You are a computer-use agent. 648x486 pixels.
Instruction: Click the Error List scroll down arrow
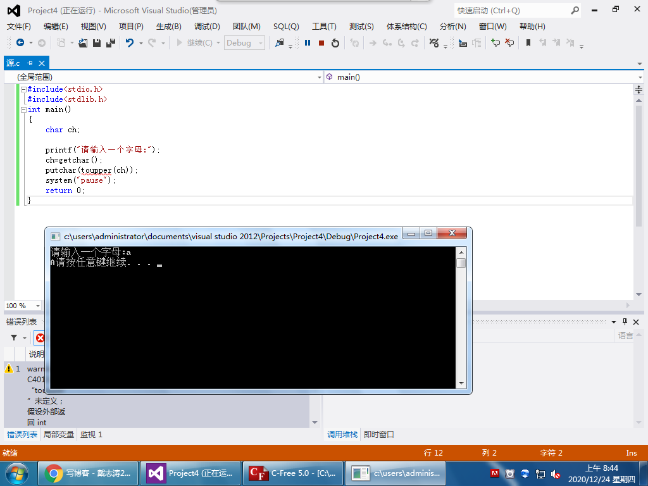click(315, 422)
